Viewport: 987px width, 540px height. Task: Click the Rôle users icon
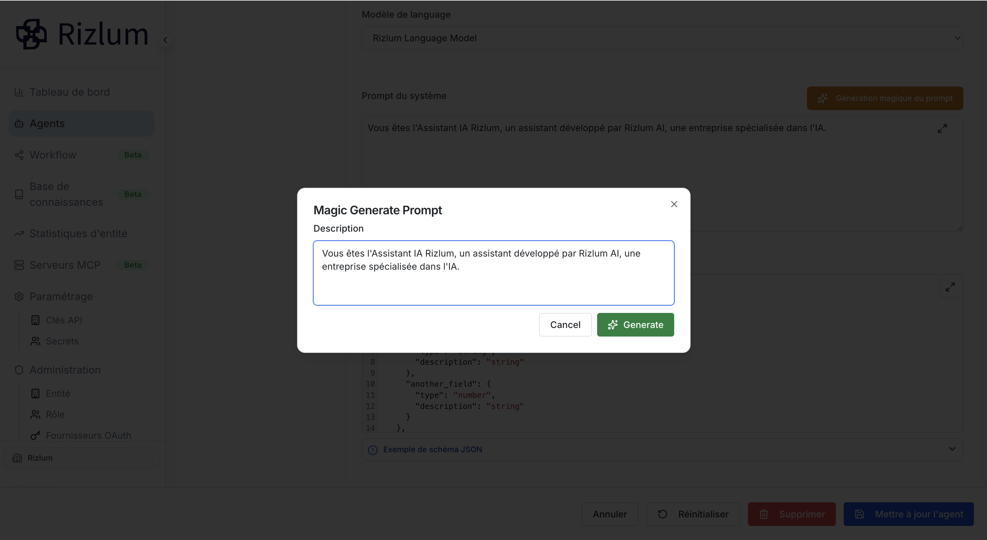click(x=35, y=415)
